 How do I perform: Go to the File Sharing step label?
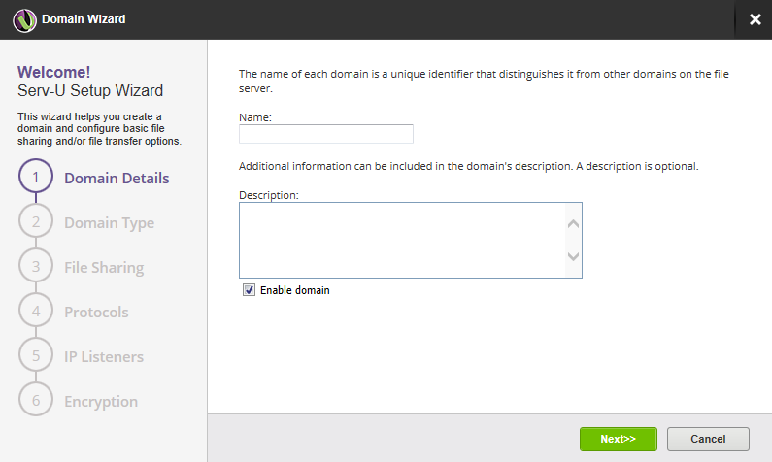(104, 268)
